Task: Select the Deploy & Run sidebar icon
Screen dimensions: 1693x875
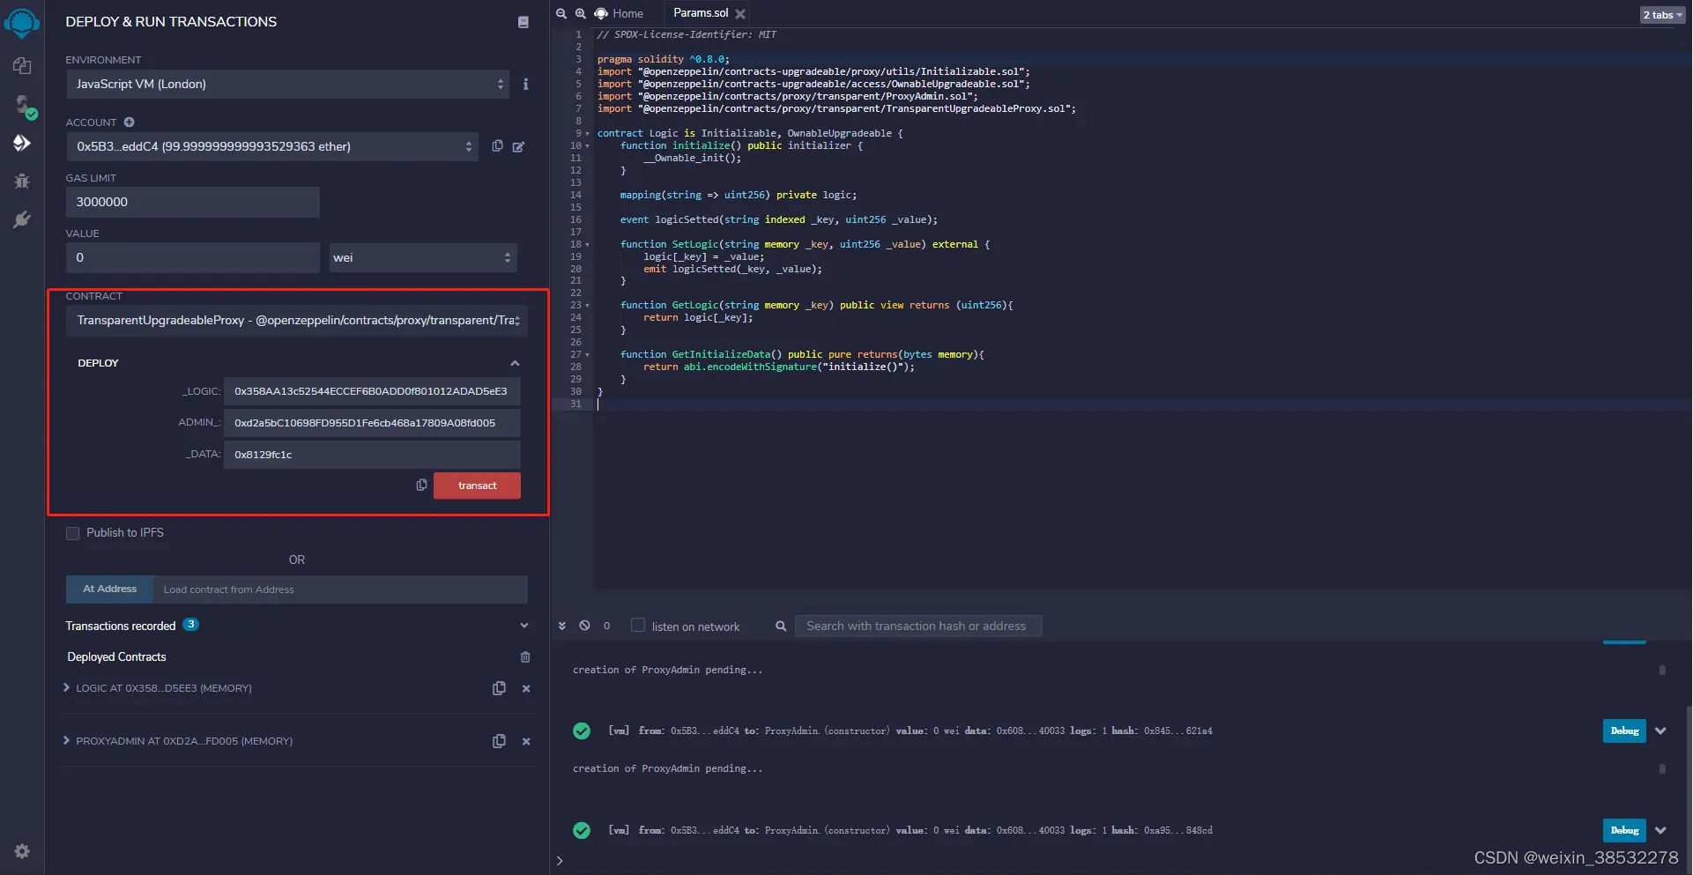Action: pyautogui.click(x=22, y=143)
